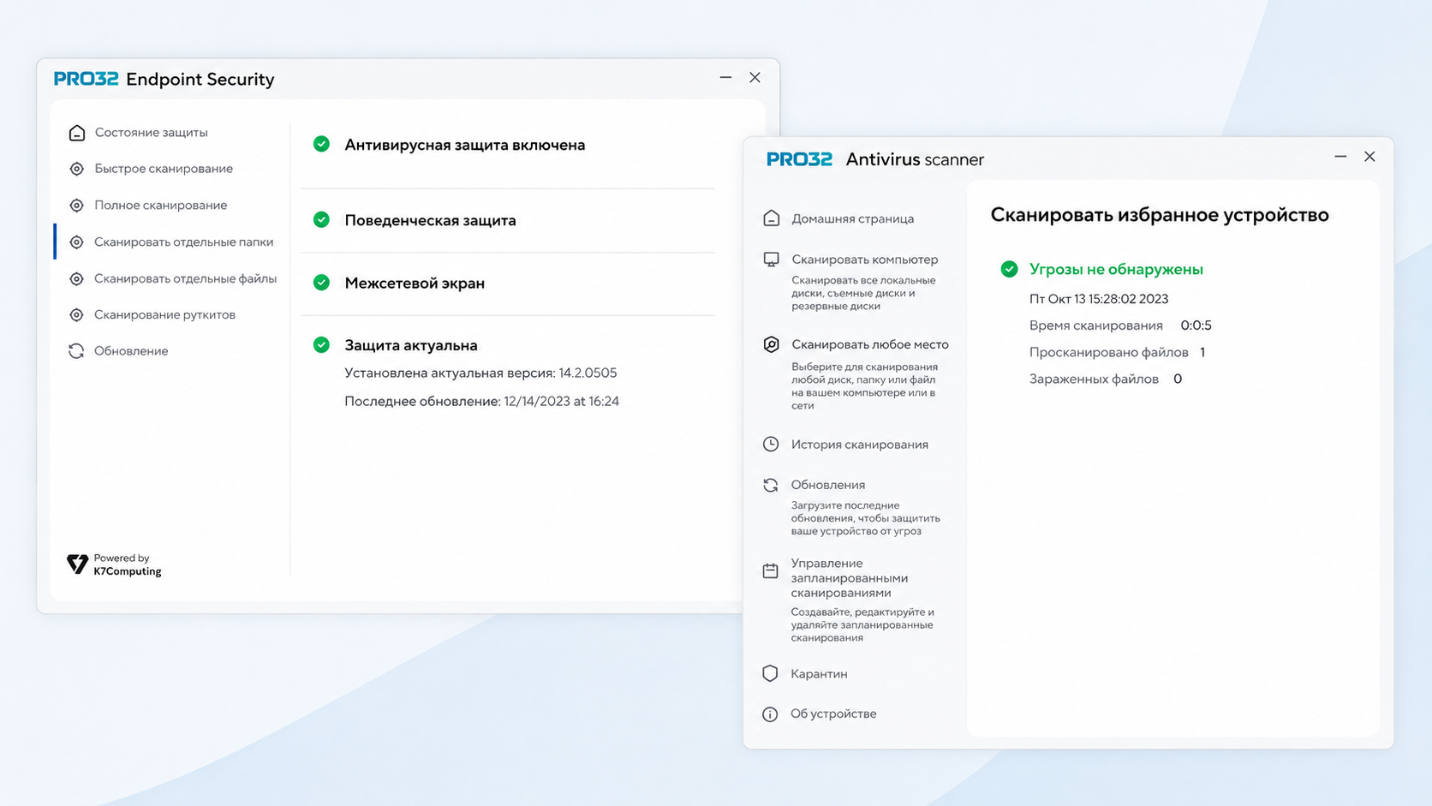Click Просканировано файлов row

pos(1117,352)
